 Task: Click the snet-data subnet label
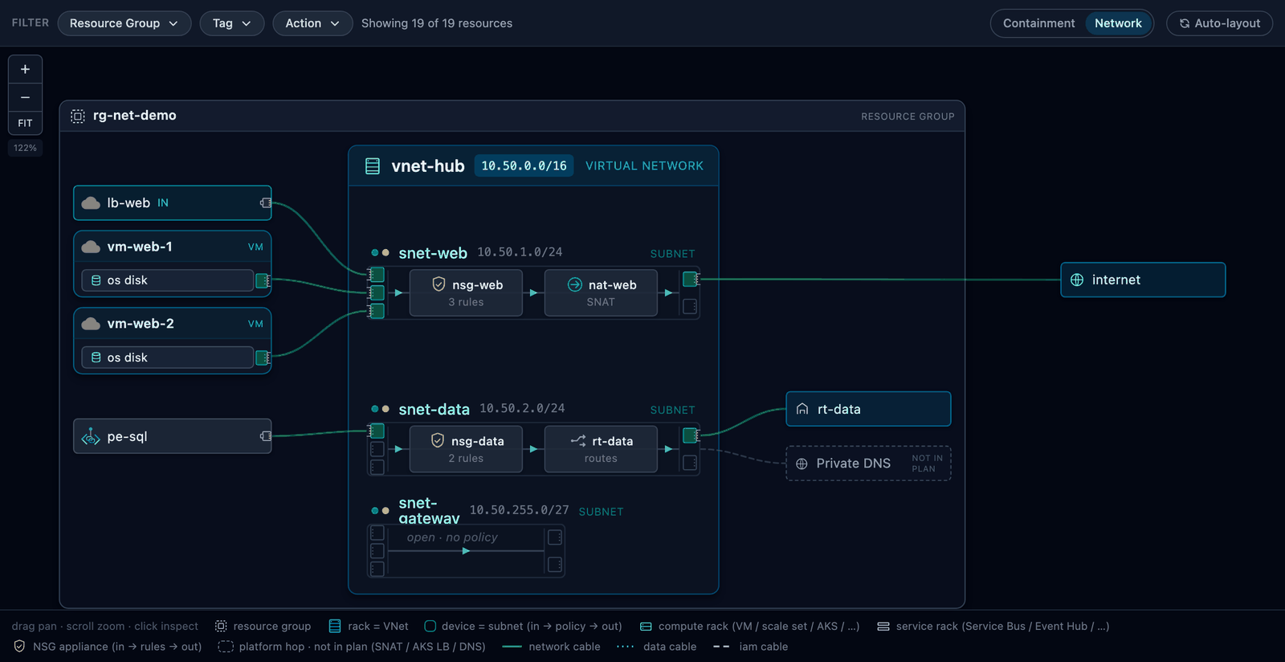tap(434, 410)
